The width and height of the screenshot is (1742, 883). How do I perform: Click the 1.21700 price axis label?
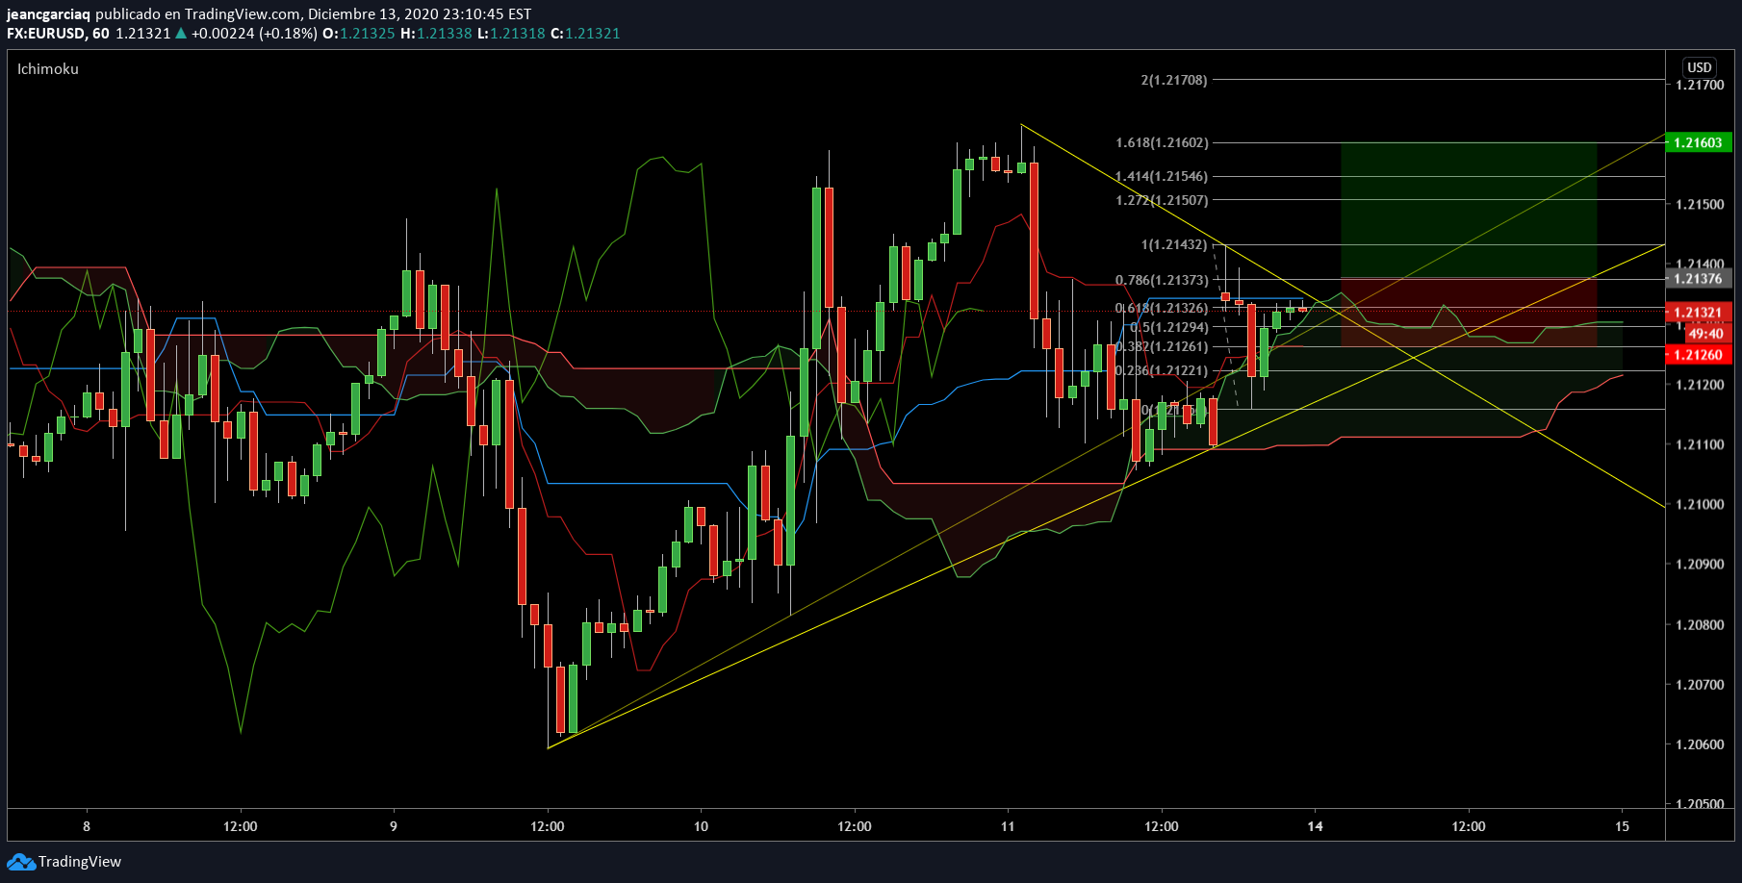point(1700,85)
